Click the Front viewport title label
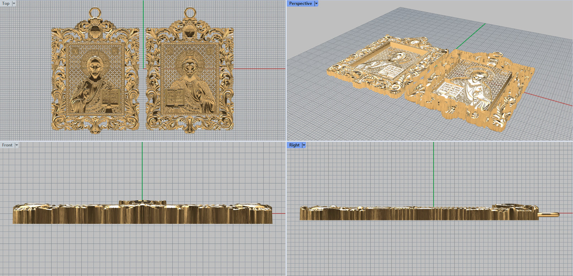Screen dimensions: 573x276 [7, 145]
